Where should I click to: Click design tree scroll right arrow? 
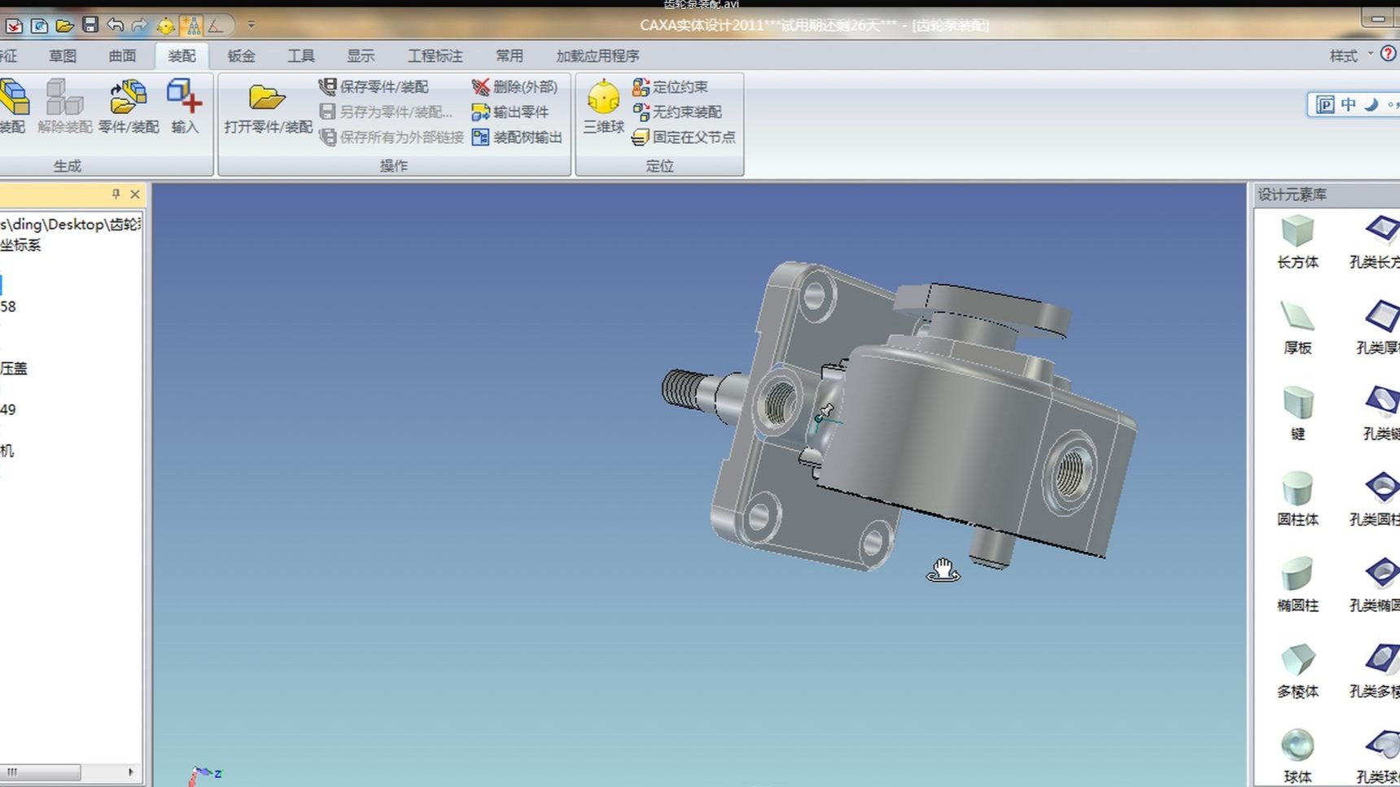click(130, 772)
